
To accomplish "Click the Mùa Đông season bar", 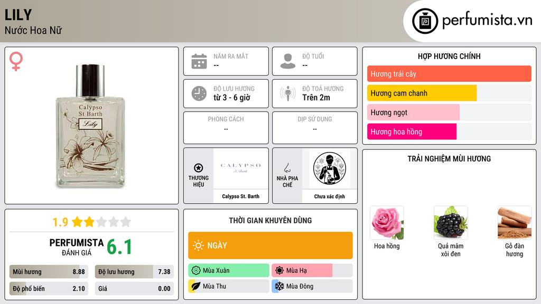I will [x=312, y=286].
